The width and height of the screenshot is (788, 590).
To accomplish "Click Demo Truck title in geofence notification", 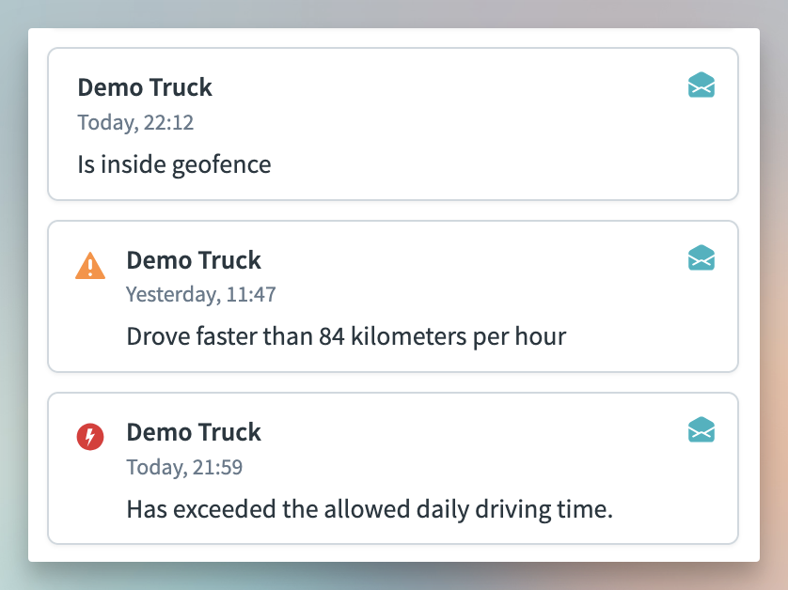I will [x=145, y=87].
